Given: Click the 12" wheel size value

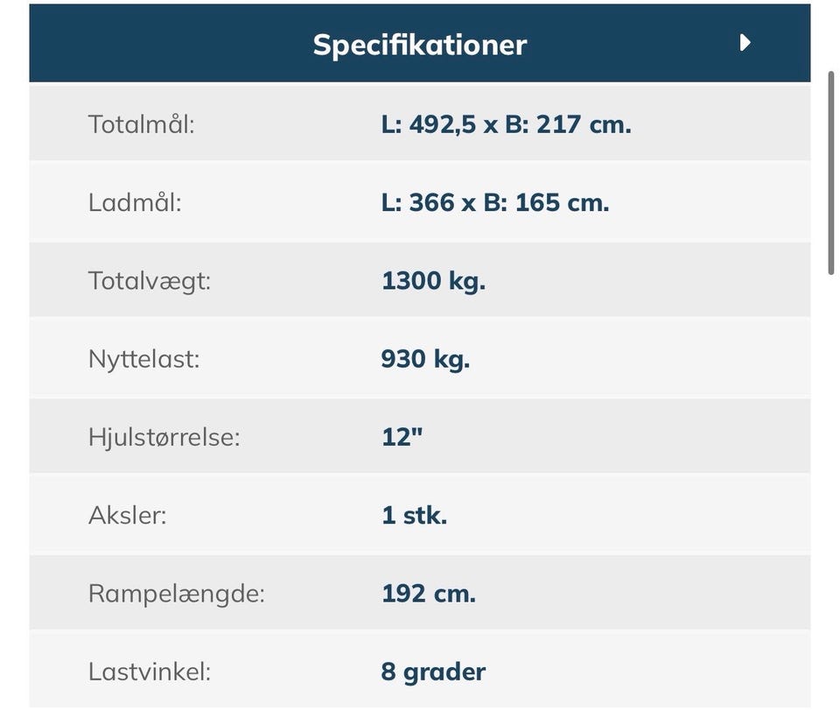Looking at the screenshot, I should pyautogui.click(x=402, y=437).
